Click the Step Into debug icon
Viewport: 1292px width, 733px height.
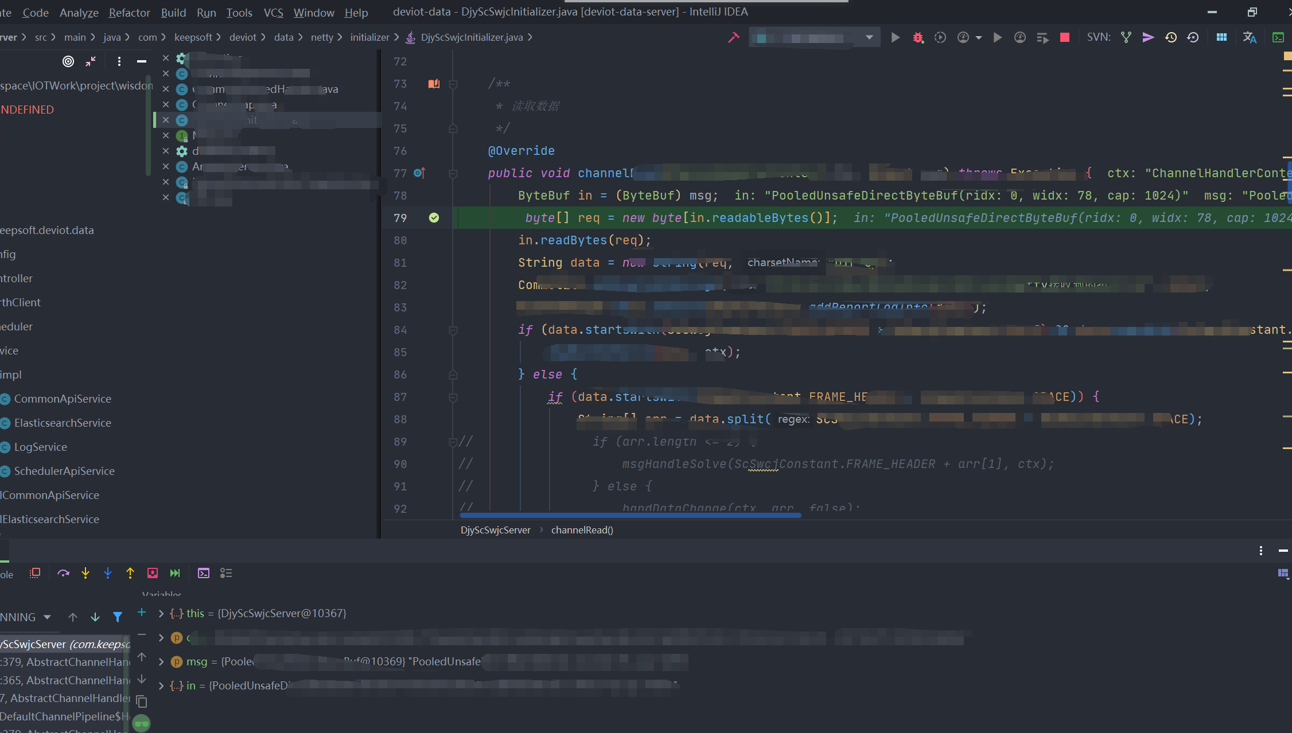[x=85, y=573]
